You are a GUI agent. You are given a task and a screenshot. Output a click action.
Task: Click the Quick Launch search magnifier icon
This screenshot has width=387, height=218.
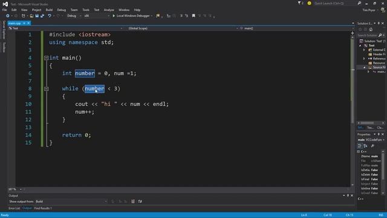(x=359, y=3)
